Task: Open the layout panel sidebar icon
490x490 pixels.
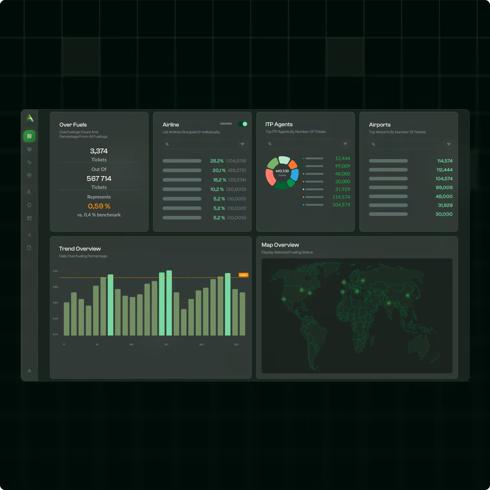Action: tap(29, 218)
